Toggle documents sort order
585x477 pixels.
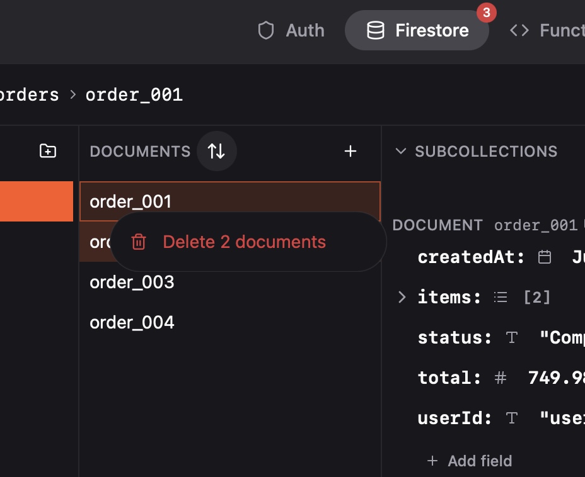tap(216, 151)
